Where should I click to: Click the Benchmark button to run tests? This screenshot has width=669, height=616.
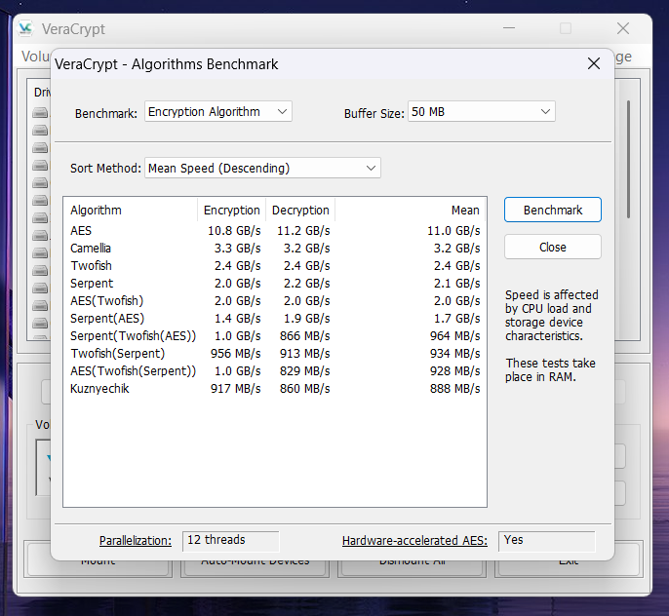tap(553, 210)
